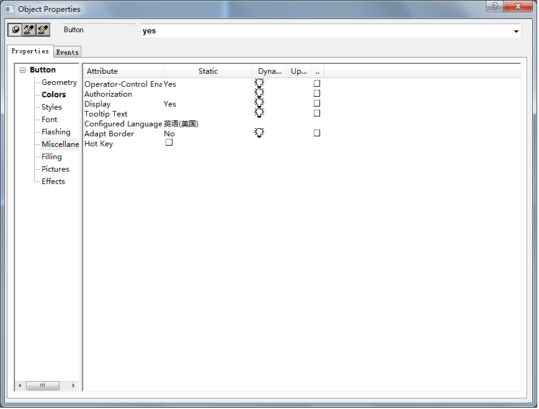
Task: Click the Operator-Control Enable dynamic bulb icon
Action: point(259,84)
